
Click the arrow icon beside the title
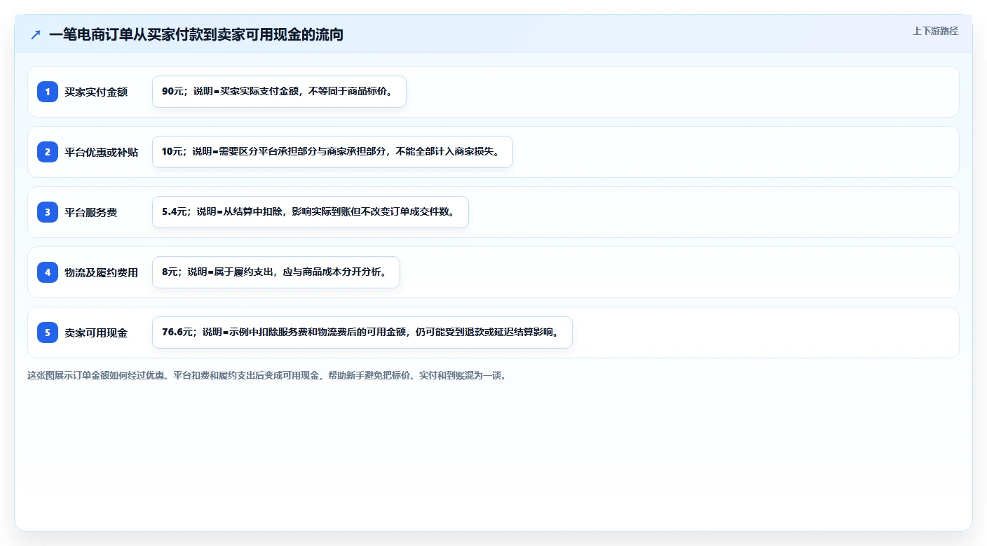[36, 34]
